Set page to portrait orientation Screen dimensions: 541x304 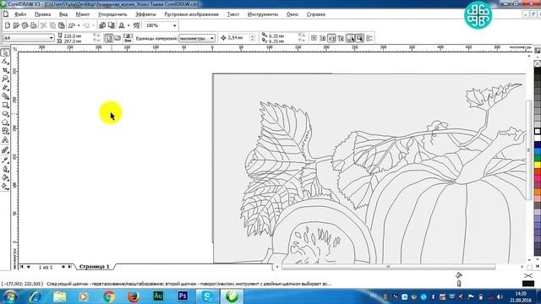[109, 38]
